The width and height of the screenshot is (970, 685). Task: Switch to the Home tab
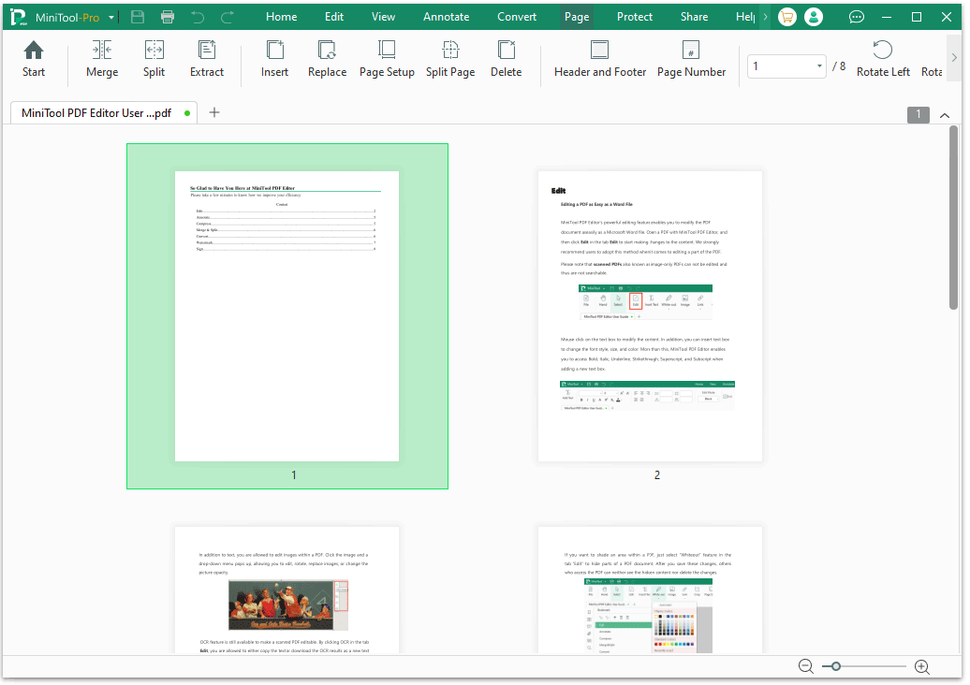coord(282,17)
